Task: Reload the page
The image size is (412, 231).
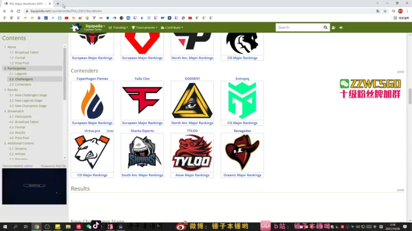Action: point(19,11)
